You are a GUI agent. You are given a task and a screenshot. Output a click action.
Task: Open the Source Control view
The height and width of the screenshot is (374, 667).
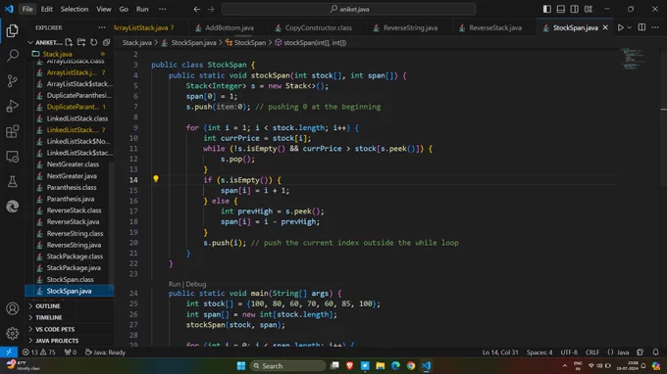click(x=13, y=80)
